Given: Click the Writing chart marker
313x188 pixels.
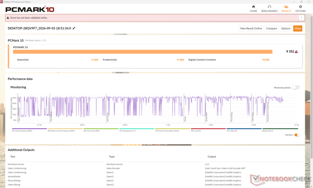Looking at the screenshot, I should click(x=185, y=119).
